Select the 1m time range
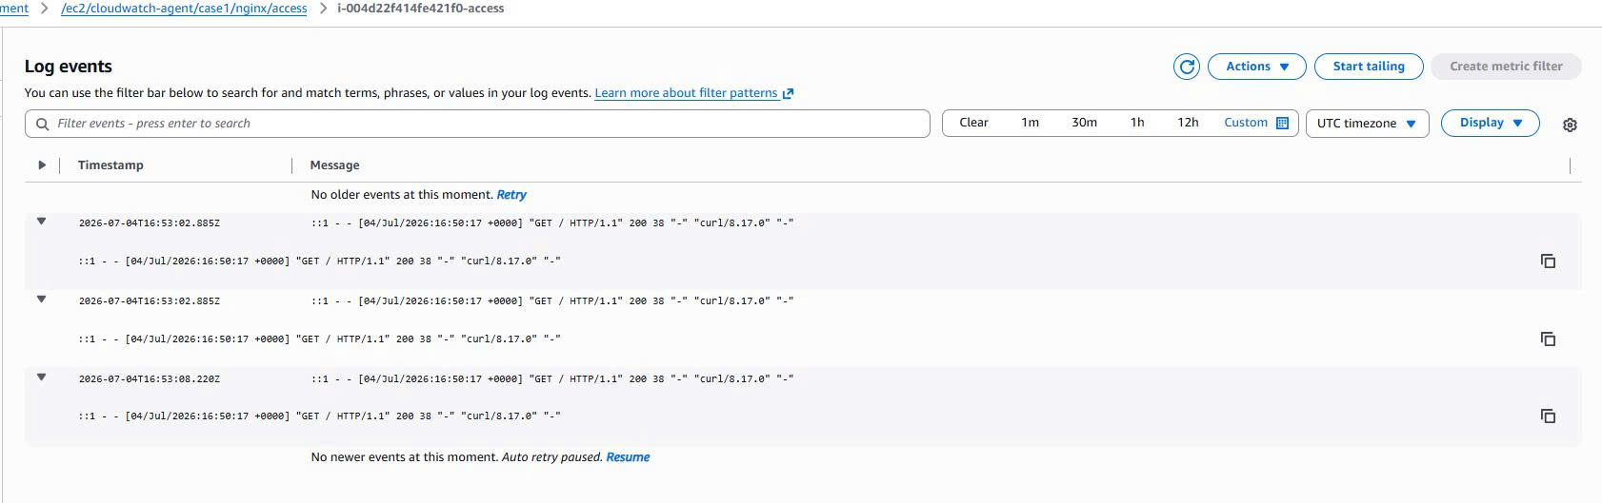 [1031, 123]
